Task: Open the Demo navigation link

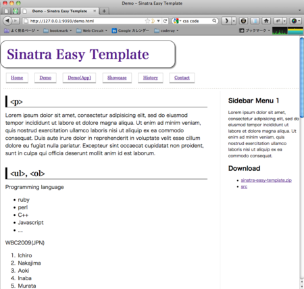Action: pyautogui.click(x=45, y=78)
